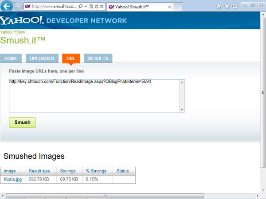Select the orange URL tab
This screenshot has width=266, height=199.
(x=71, y=58)
